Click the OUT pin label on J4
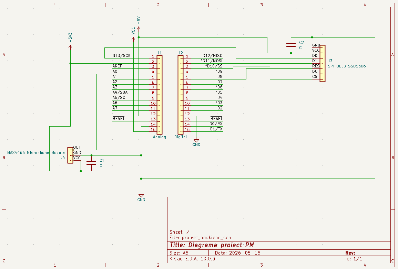Image resolution: width=398 pixels, height=269 pixels. [x=77, y=148]
